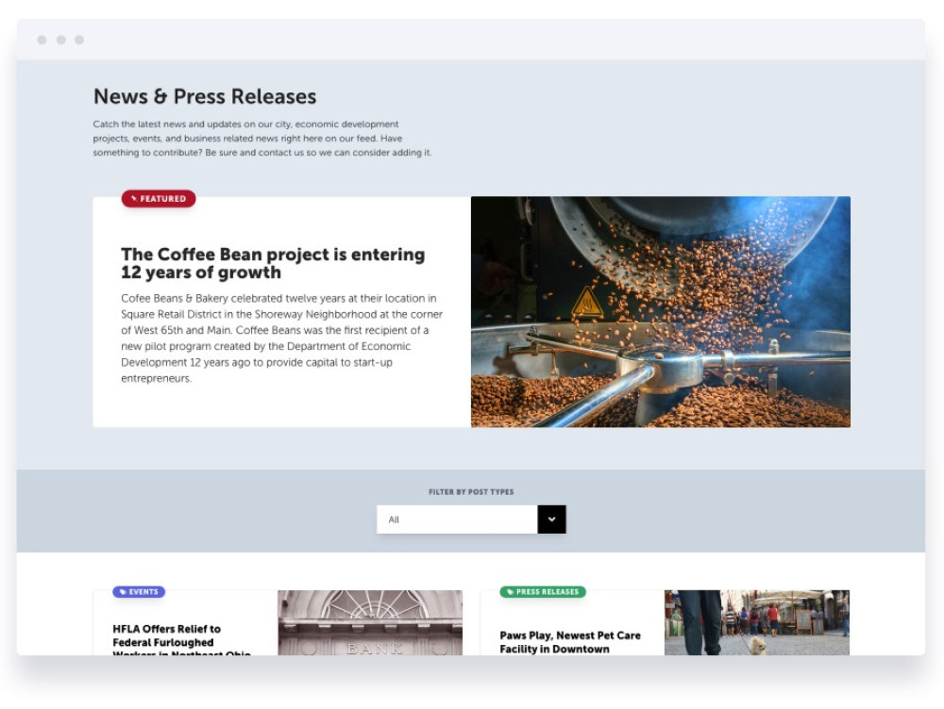This screenshot has width=944, height=709.
Task: Click the tag icon in the Events badge
Action: [123, 592]
